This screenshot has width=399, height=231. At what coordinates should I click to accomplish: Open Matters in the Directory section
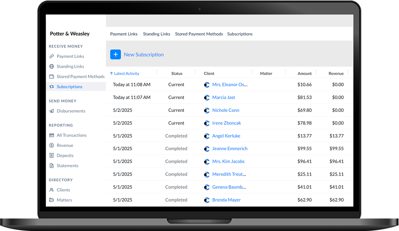(64, 200)
